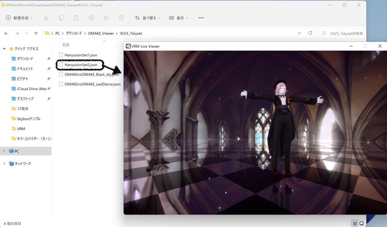Click the Rename icon in toolbar
The height and width of the screenshot is (227, 387).
[x=91, y=18]
